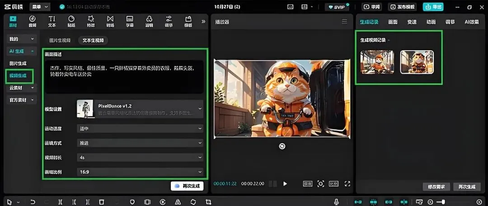Expand the 官方素材 section in sidebar

coord(21,100)
